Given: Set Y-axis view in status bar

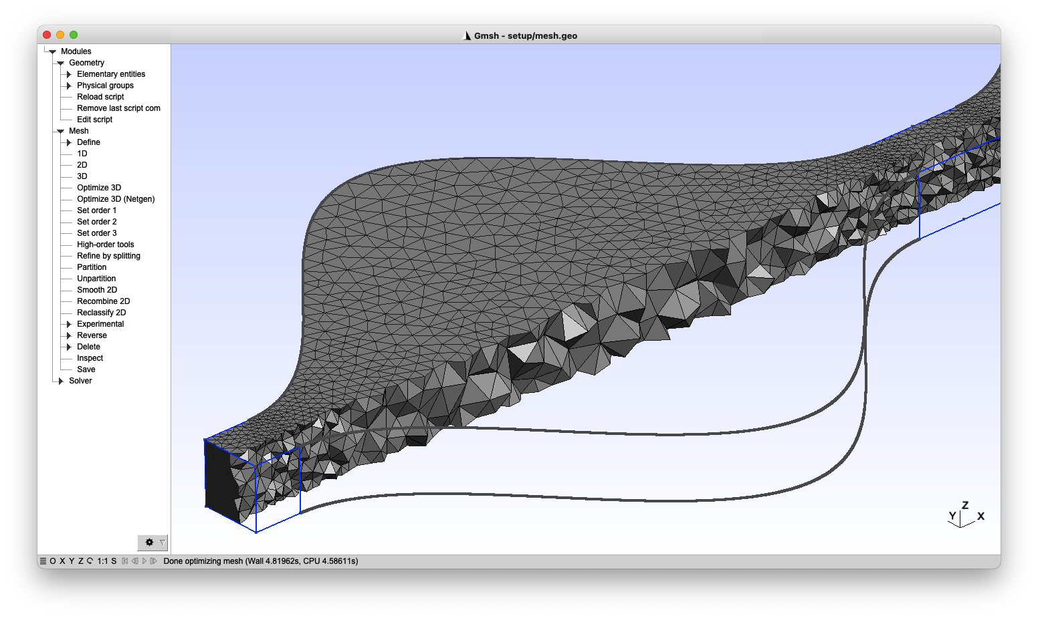Looking at the screenshot, I should [72, 561].
